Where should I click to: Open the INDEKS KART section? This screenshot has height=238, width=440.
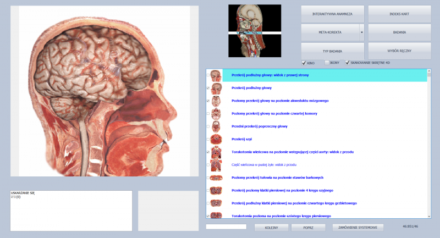click(x=399, y=14)
